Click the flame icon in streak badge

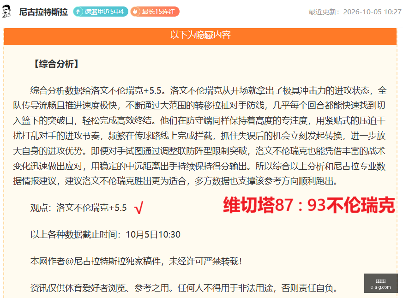coord(135,12)
